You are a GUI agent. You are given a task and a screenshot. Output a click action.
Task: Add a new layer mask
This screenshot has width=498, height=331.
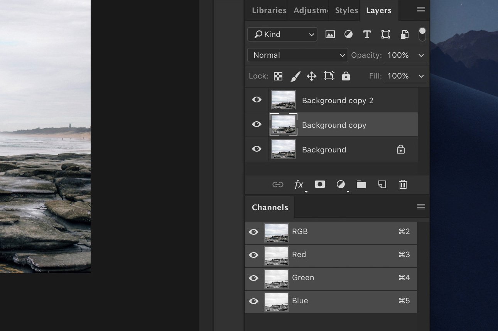(x=319, y=184)
